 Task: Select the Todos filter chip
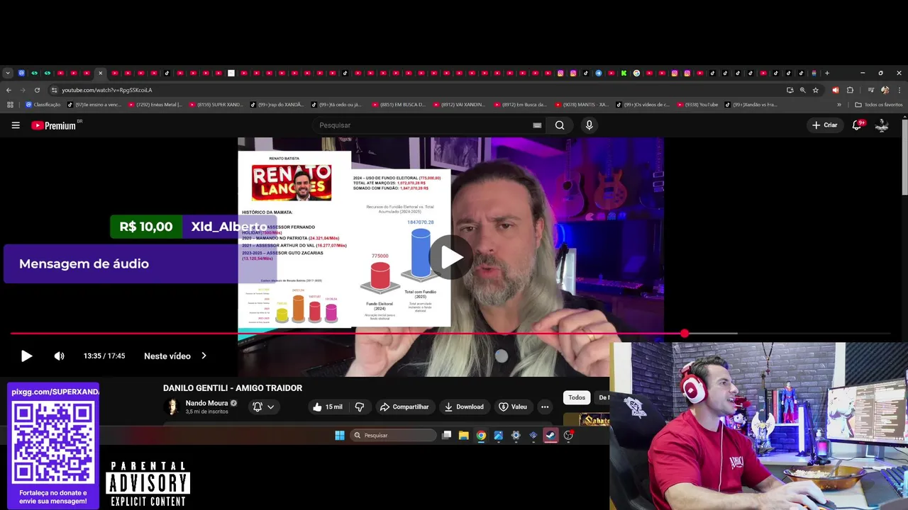pos(577,397)
